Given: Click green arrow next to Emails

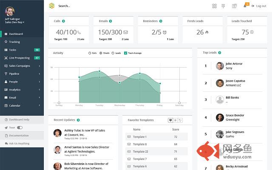Looking at the screenshot, I should click(110, 21).
